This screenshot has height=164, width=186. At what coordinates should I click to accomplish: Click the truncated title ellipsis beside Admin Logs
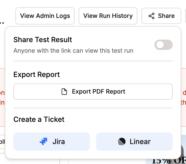tap(2, 22)
